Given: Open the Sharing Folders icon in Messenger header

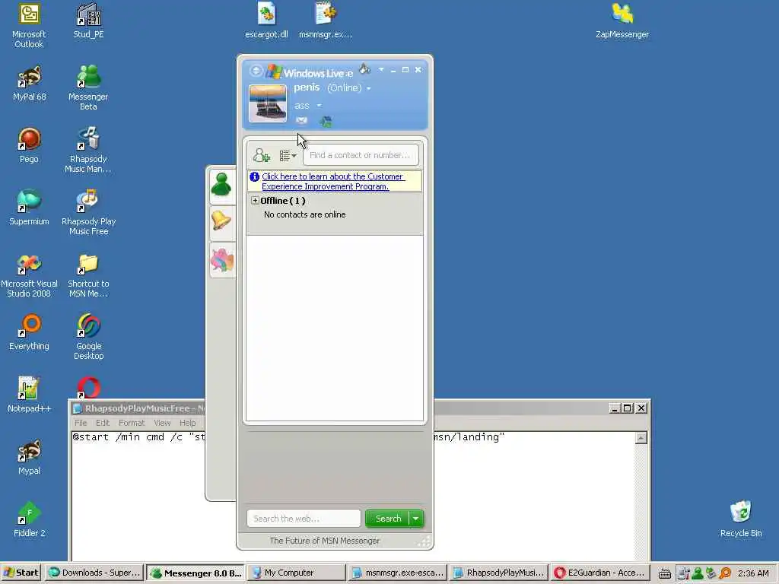Looking at the screenshot, I should coord(326,121).
